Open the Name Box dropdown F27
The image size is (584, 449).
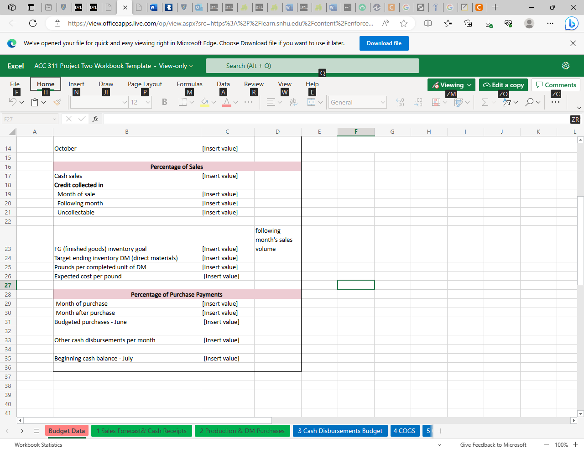pos(54,119)
